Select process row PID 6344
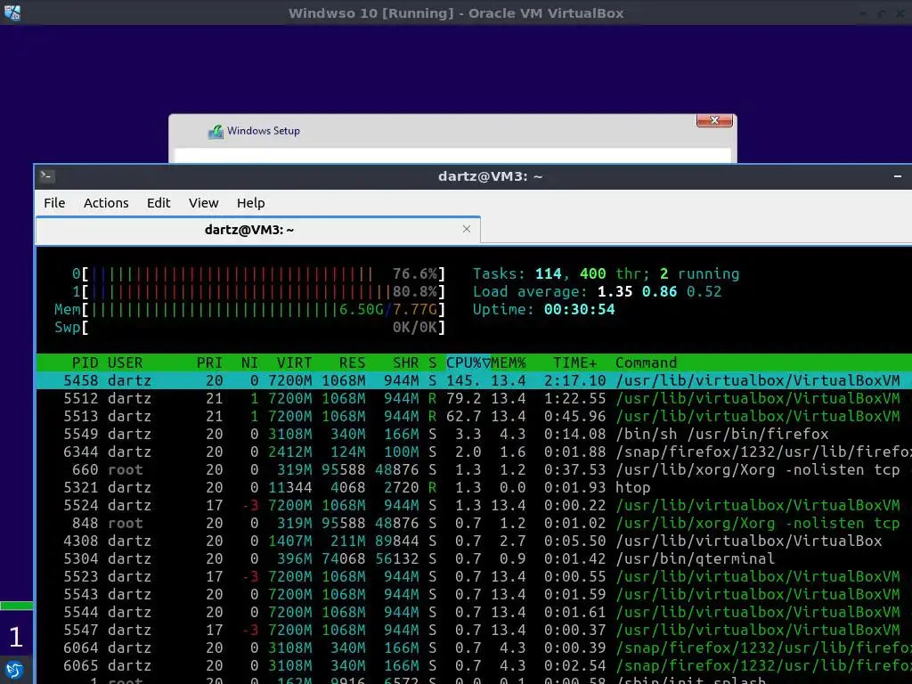 (x=474, y=452)
